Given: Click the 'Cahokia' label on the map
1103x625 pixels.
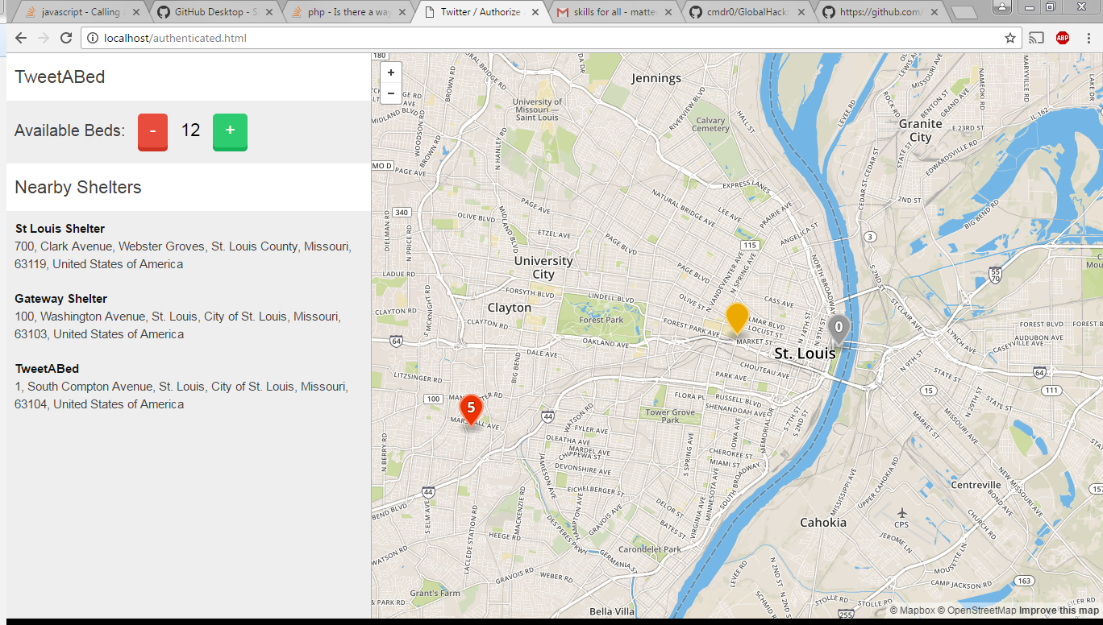Looking at the screenshot, I should [823, 522].
